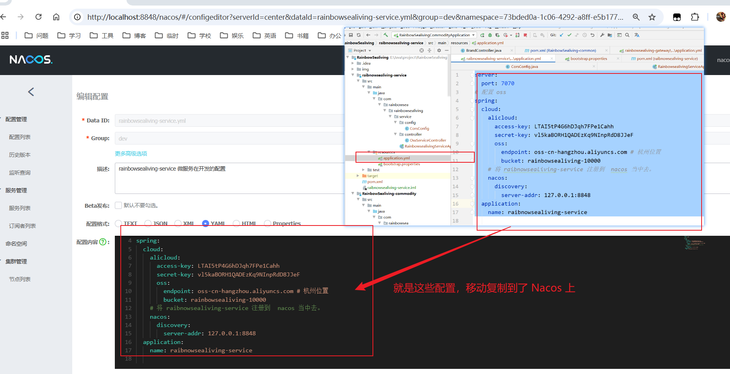
Task: Click the IDE Save All toolbar icon
Action: [x=351, y=35]
